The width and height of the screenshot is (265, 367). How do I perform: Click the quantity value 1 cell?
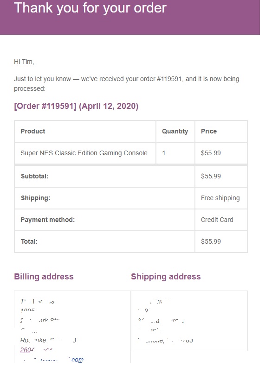point(175,153)
